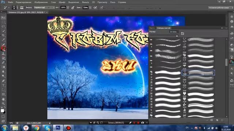
Task: Select the Move tool
Action: pyautogui.click(x=3, y=17)
